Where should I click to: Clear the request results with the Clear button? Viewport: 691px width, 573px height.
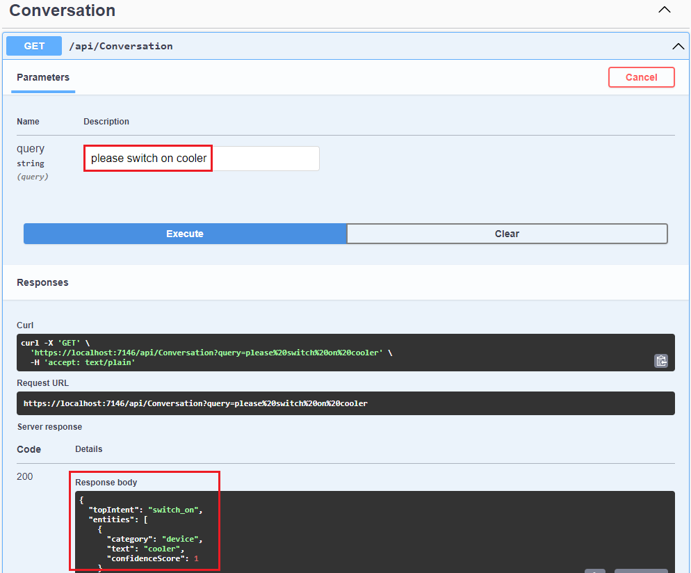tap(507, 233)
